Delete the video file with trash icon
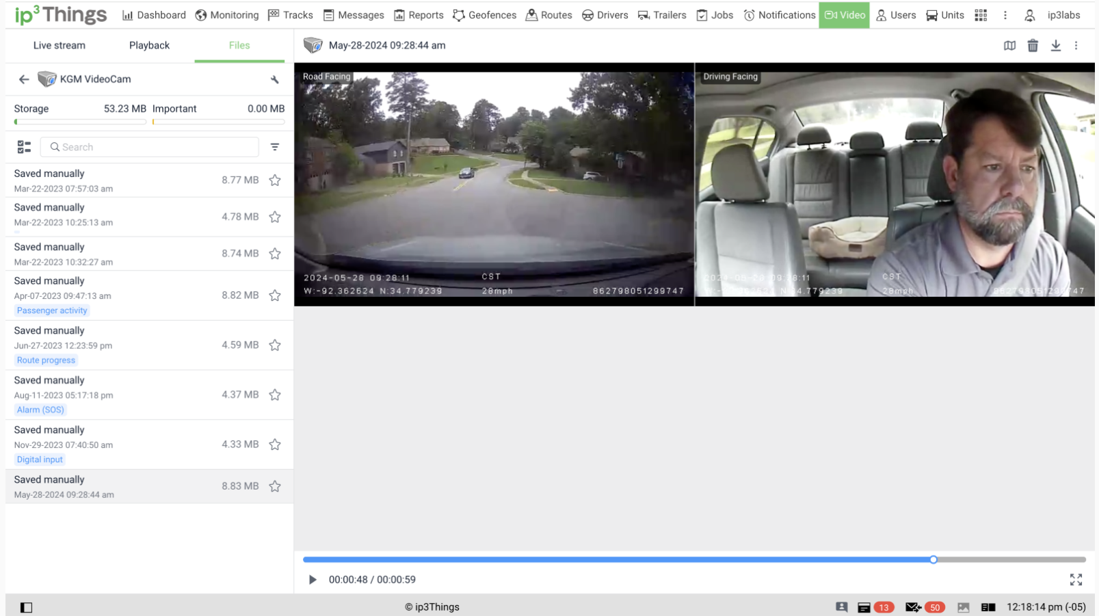 1033,46
